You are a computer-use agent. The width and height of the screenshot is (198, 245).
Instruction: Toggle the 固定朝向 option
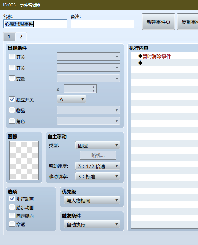point(12,216)
